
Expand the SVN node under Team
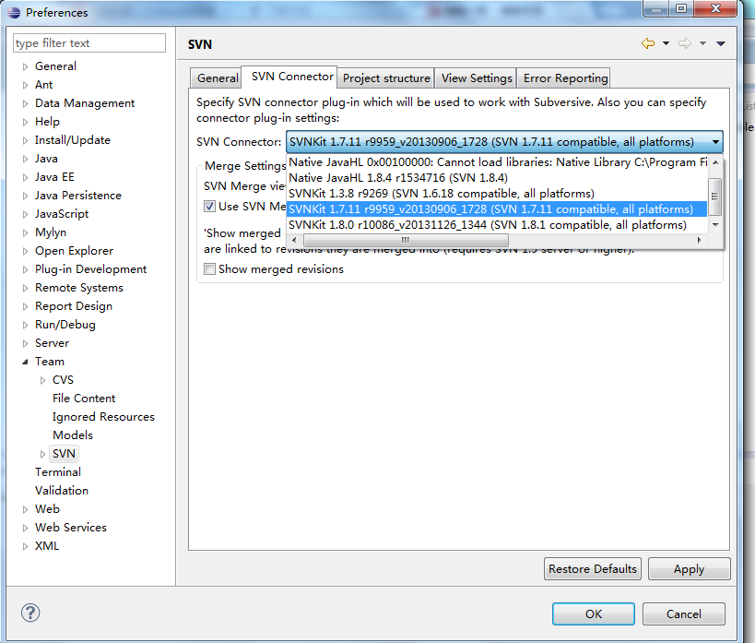tap(42, 454)
